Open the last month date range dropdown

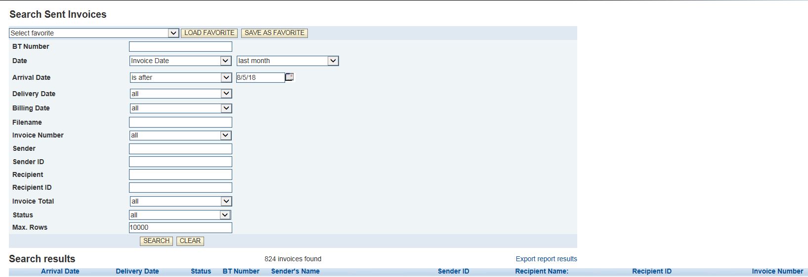(x=288, y=61)
